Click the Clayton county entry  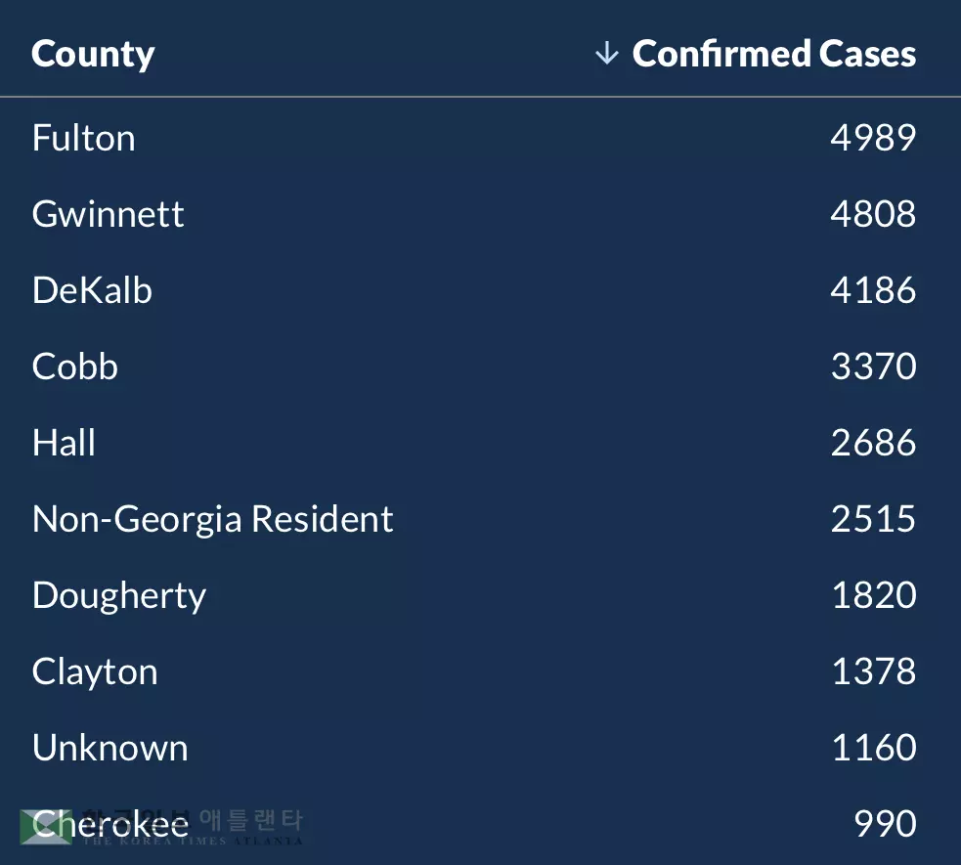95,671
